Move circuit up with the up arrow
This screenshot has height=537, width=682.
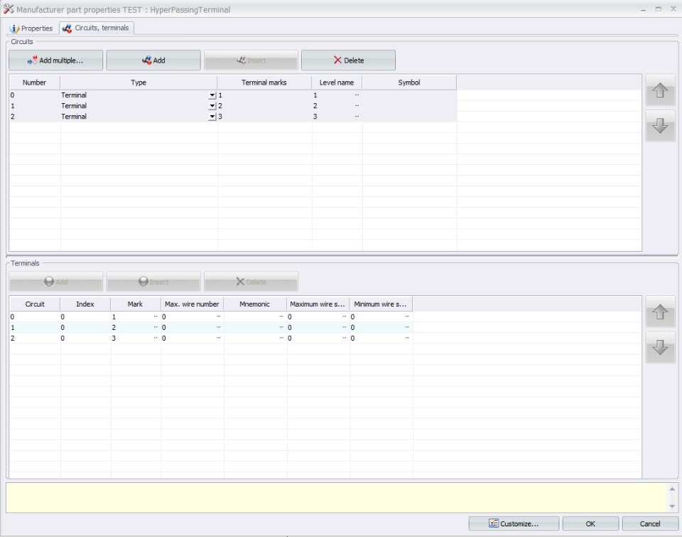660,90
